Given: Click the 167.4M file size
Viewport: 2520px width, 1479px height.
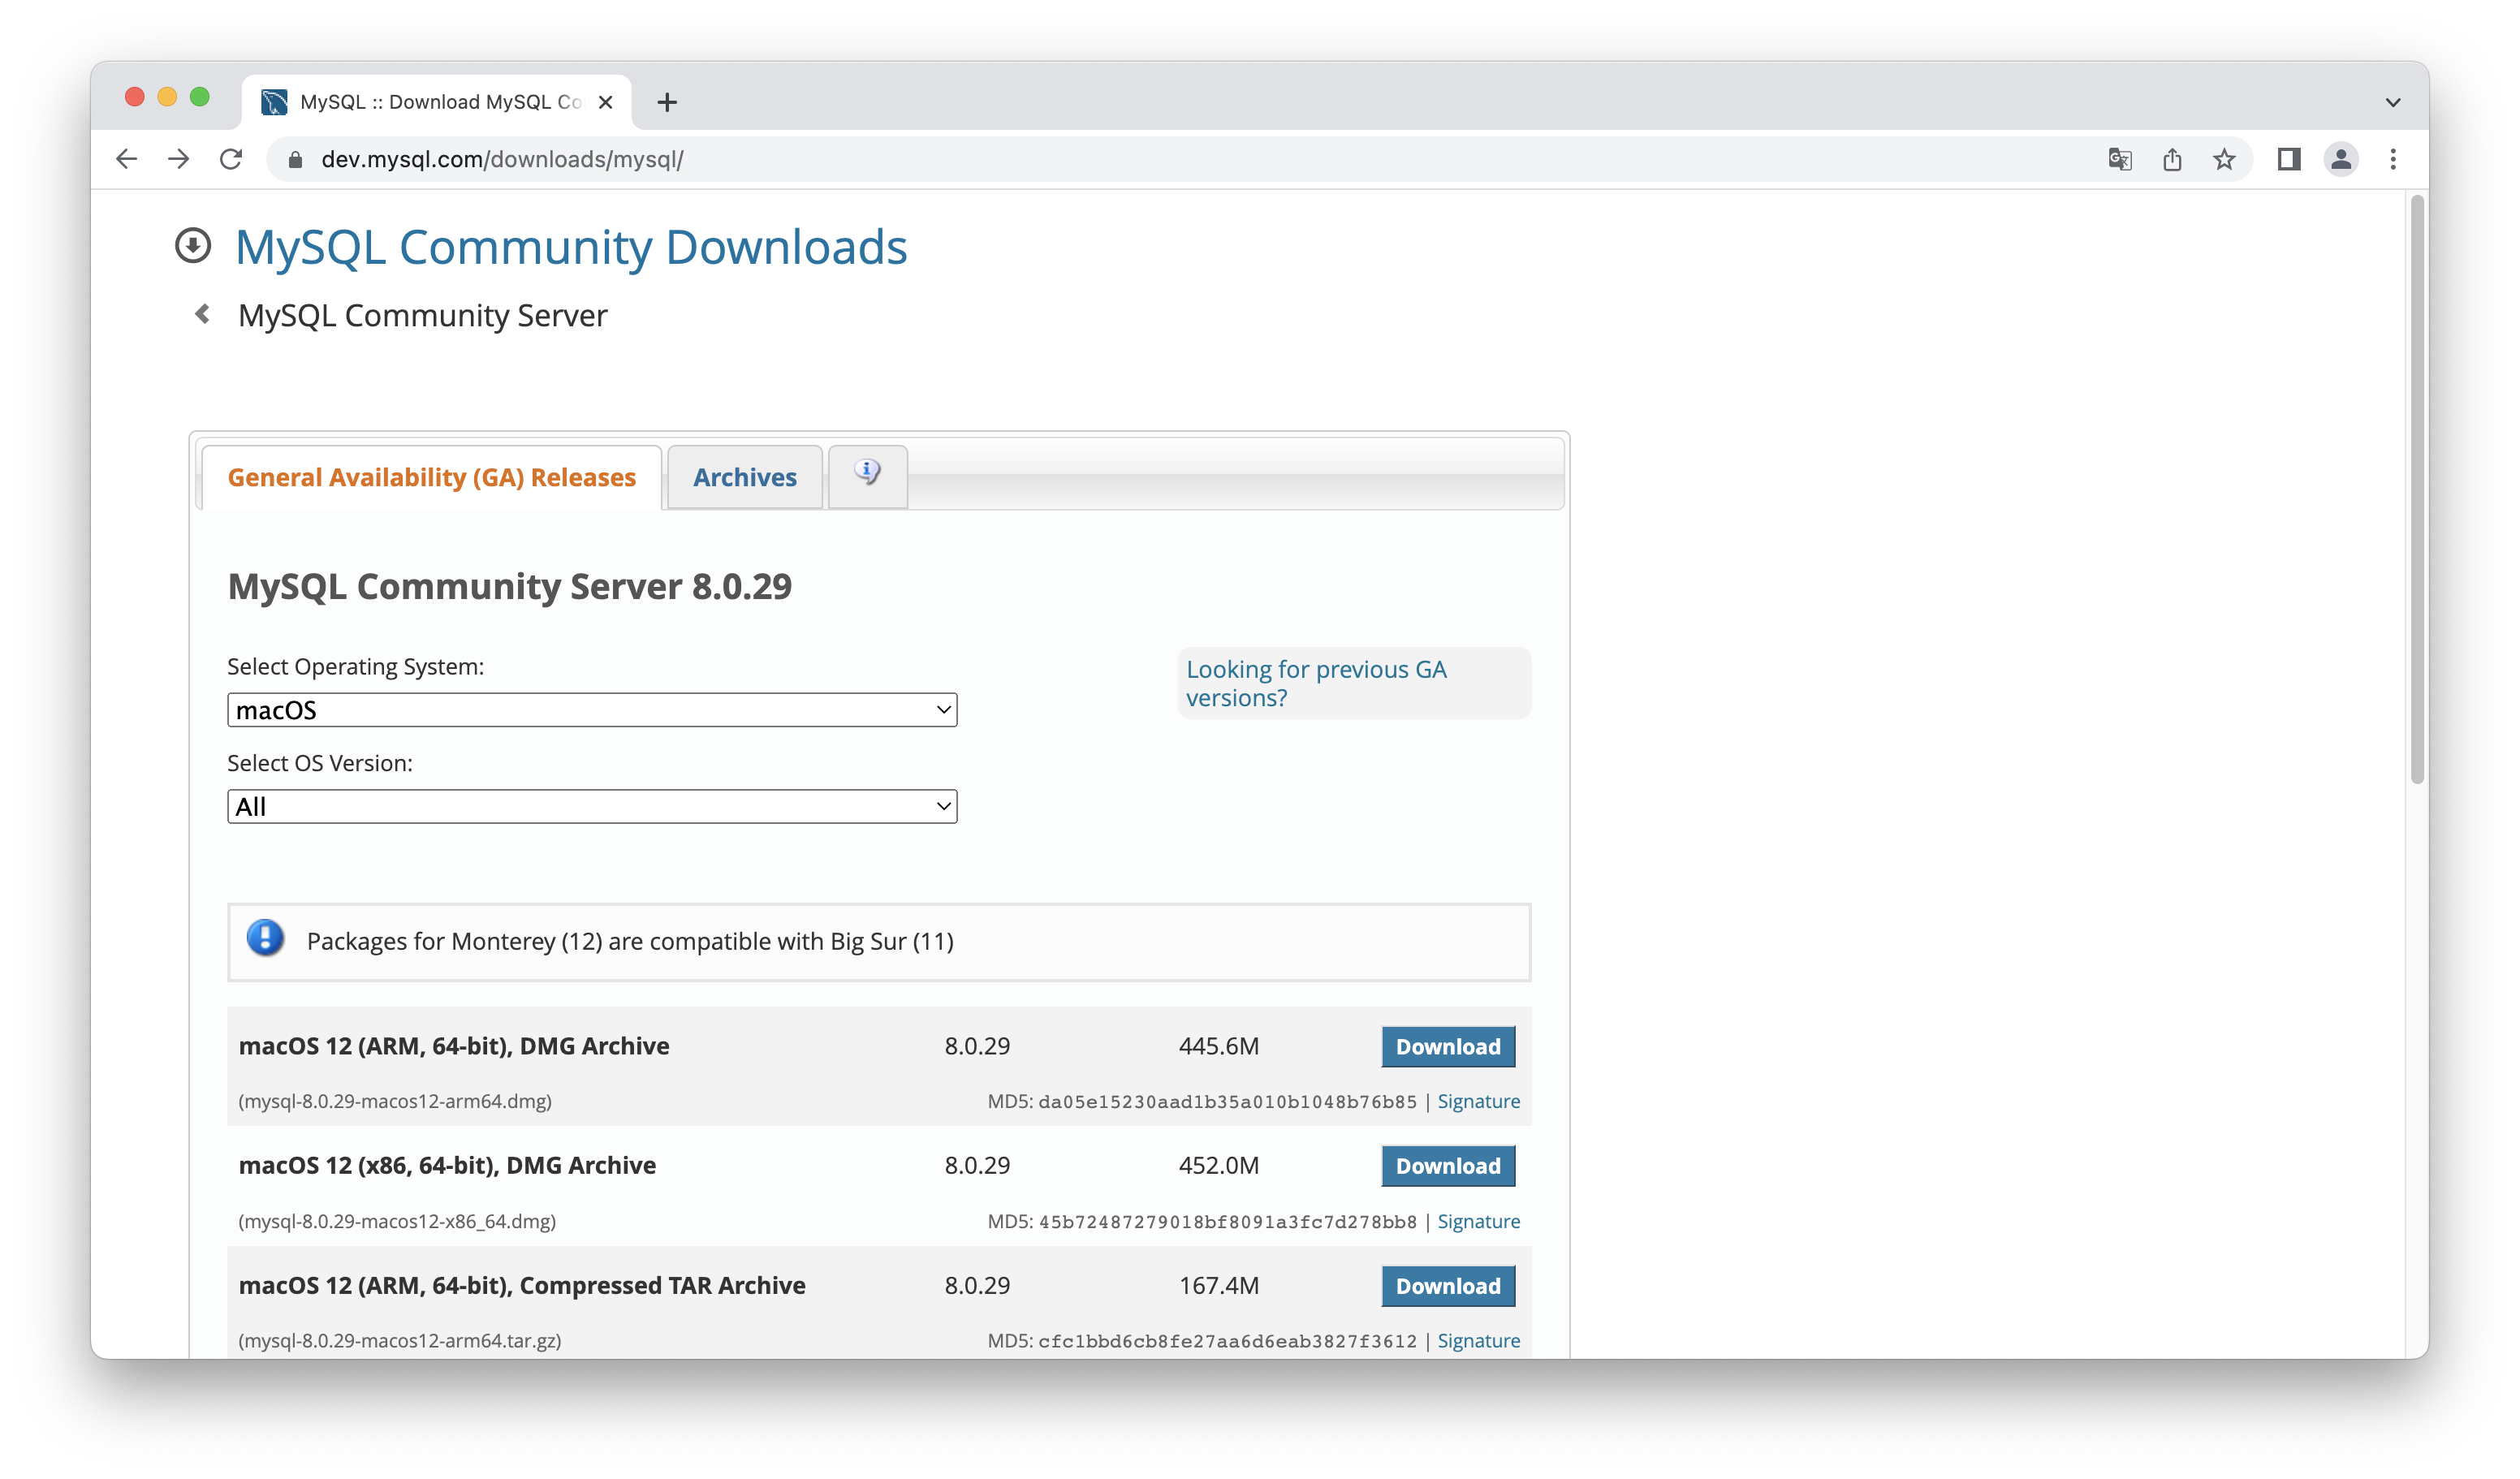Looking at the screenshot, I should (1219, 1285).
